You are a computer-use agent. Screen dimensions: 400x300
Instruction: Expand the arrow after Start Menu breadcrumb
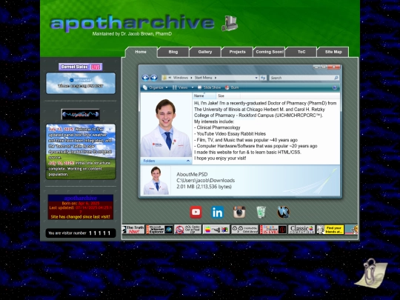click(216, 78)
